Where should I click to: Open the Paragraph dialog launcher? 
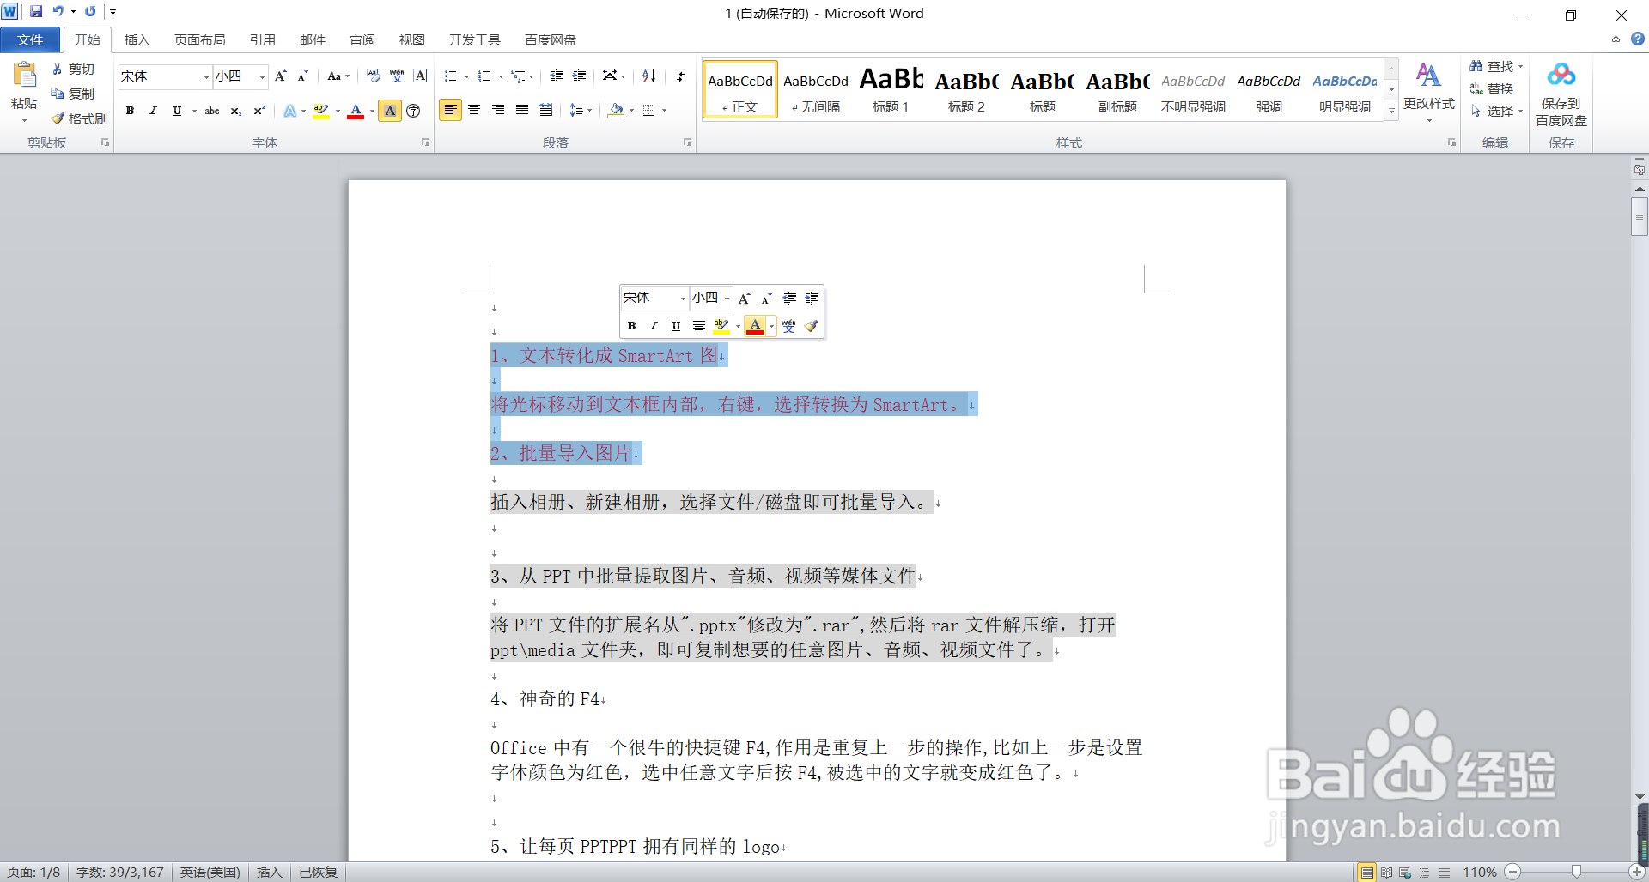tap(687, 142)
